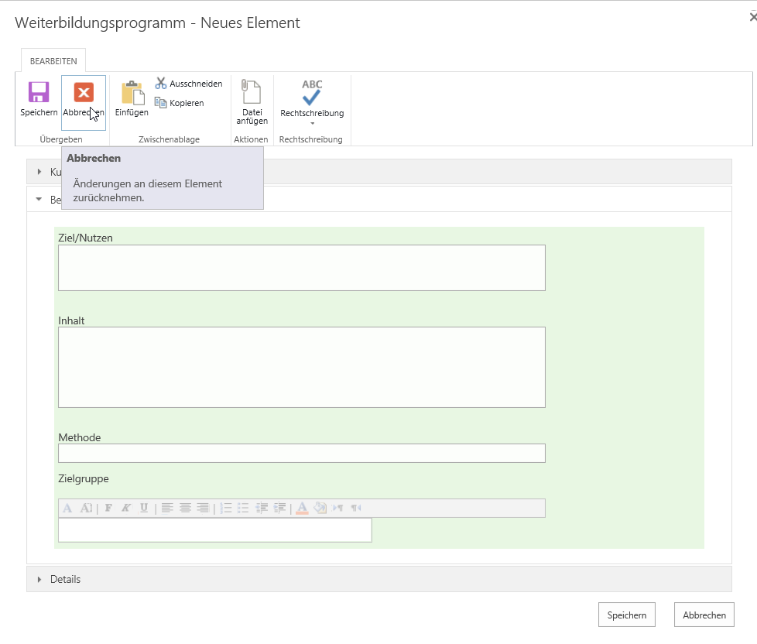Collapse the expanded Be... section

click(39, 199)
